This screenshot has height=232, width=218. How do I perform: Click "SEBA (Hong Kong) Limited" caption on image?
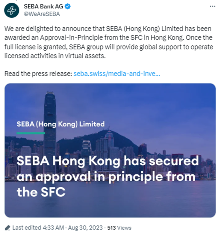[x=60, y=124]
